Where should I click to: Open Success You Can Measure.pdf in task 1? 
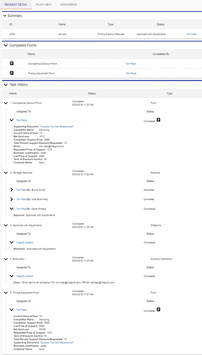[57, 127]
